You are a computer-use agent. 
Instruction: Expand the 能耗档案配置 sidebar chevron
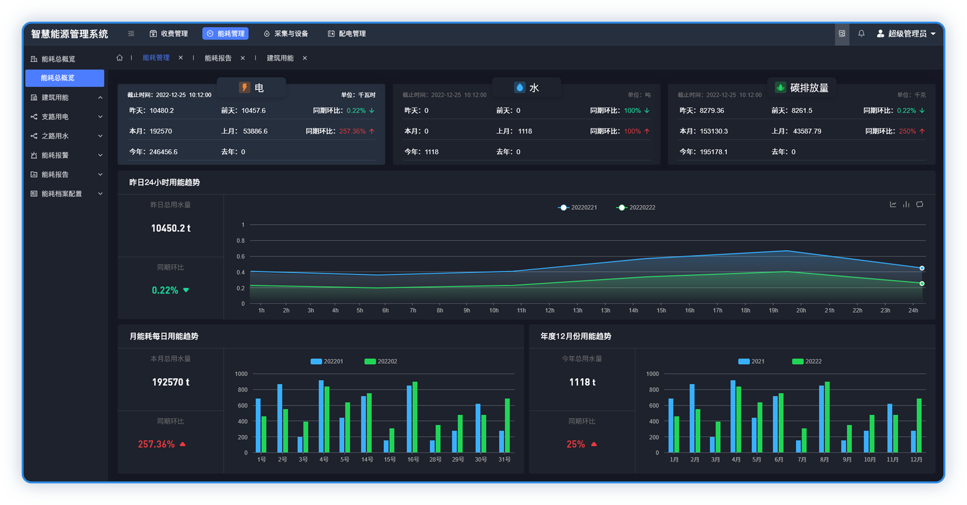[100, 194]
